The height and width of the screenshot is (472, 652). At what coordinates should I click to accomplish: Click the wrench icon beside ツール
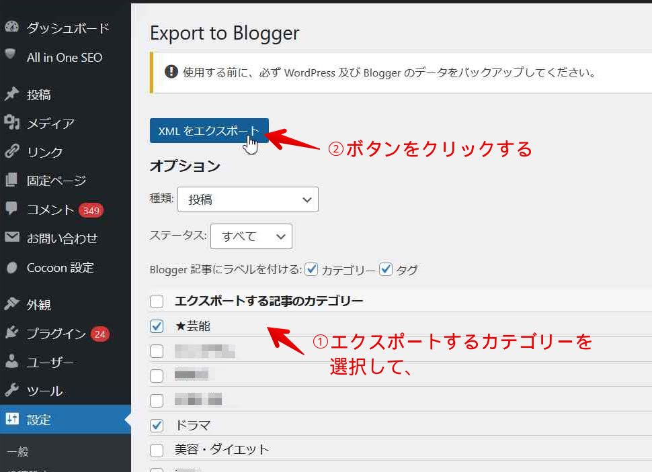pos(11,389)
